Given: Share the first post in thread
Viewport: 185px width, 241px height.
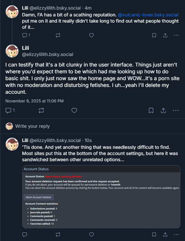Looking at the screenshot, I should click(x=165, y=35).
